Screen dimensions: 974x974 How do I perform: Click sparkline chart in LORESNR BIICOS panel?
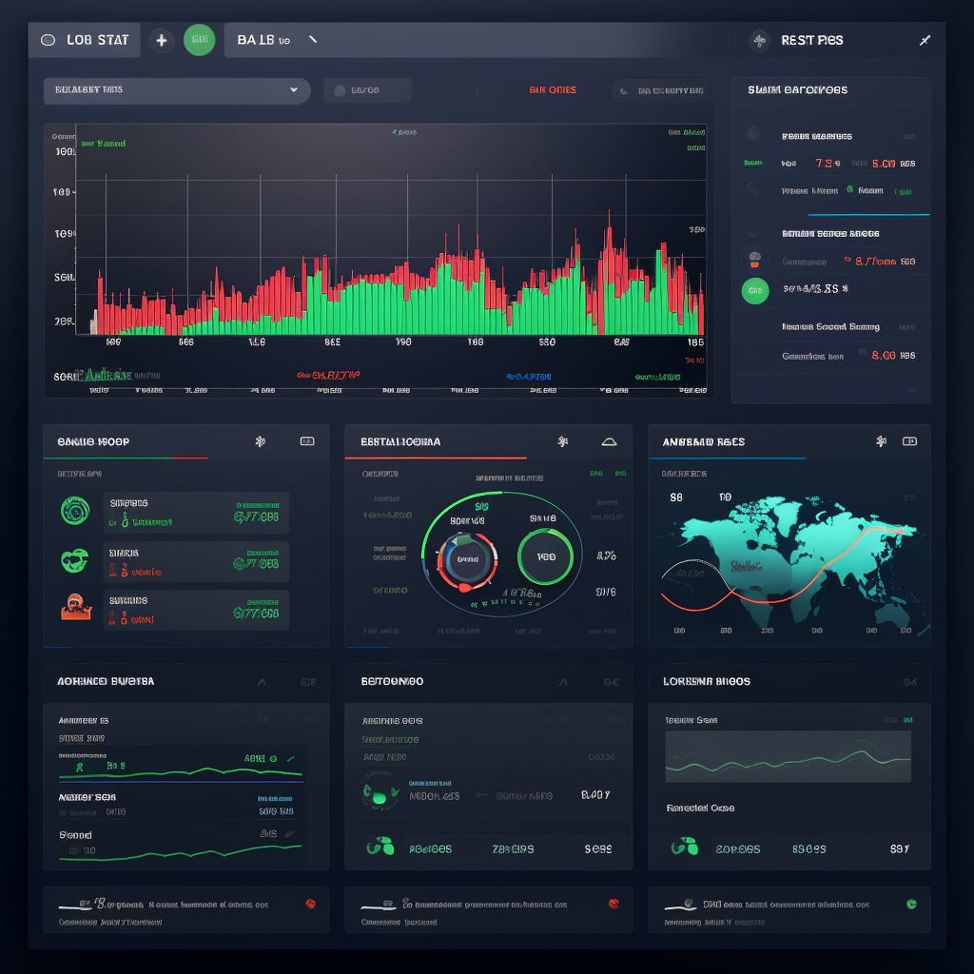pyautogui.click(x=788, y=756)
